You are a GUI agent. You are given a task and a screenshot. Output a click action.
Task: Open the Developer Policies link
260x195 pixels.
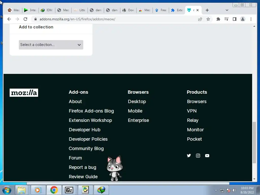point(88,139)
